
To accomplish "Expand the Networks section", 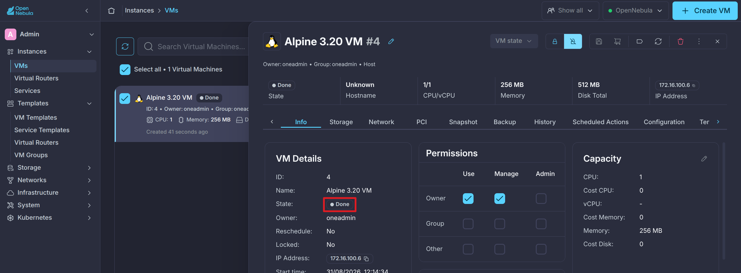I will (89, 180).
